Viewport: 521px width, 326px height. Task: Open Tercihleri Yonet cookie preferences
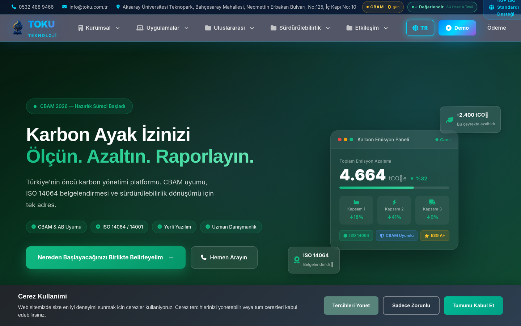click(351, 305)
